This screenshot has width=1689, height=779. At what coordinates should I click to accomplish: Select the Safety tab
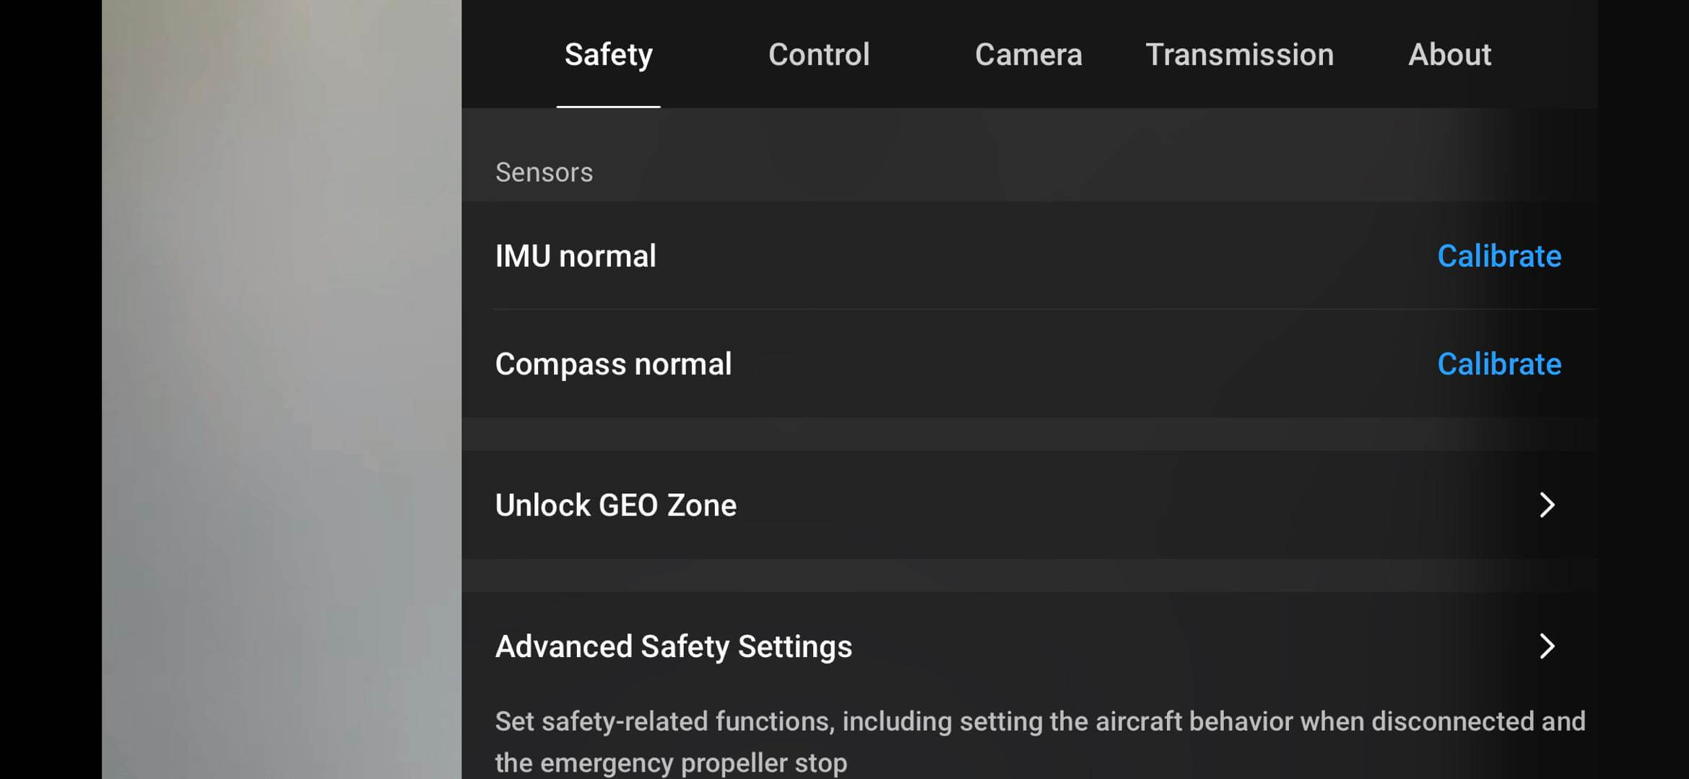(x=608, y=54)
